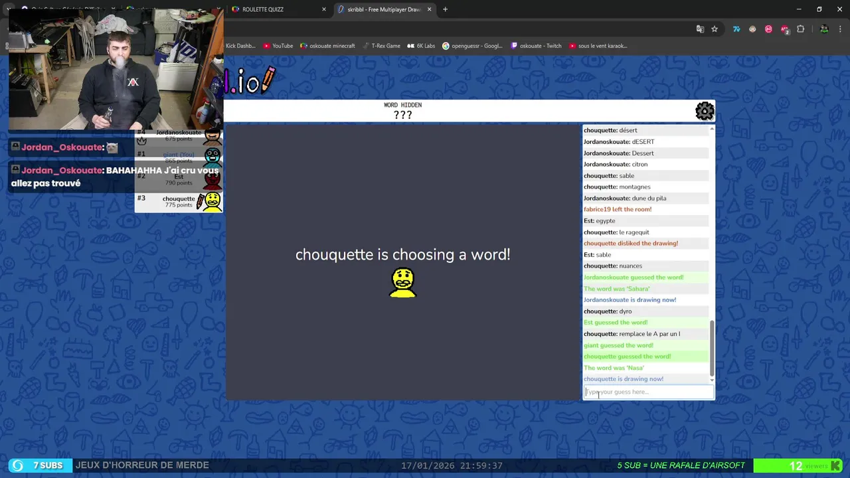Click the webcam overlay thumbnail

coord(116,68)
